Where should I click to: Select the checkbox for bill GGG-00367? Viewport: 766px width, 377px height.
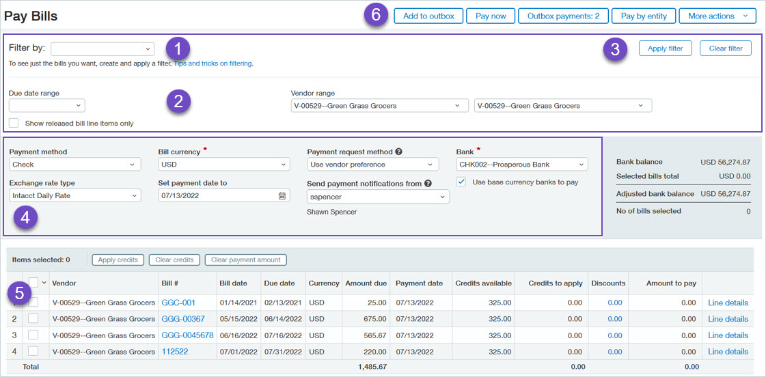33,319
